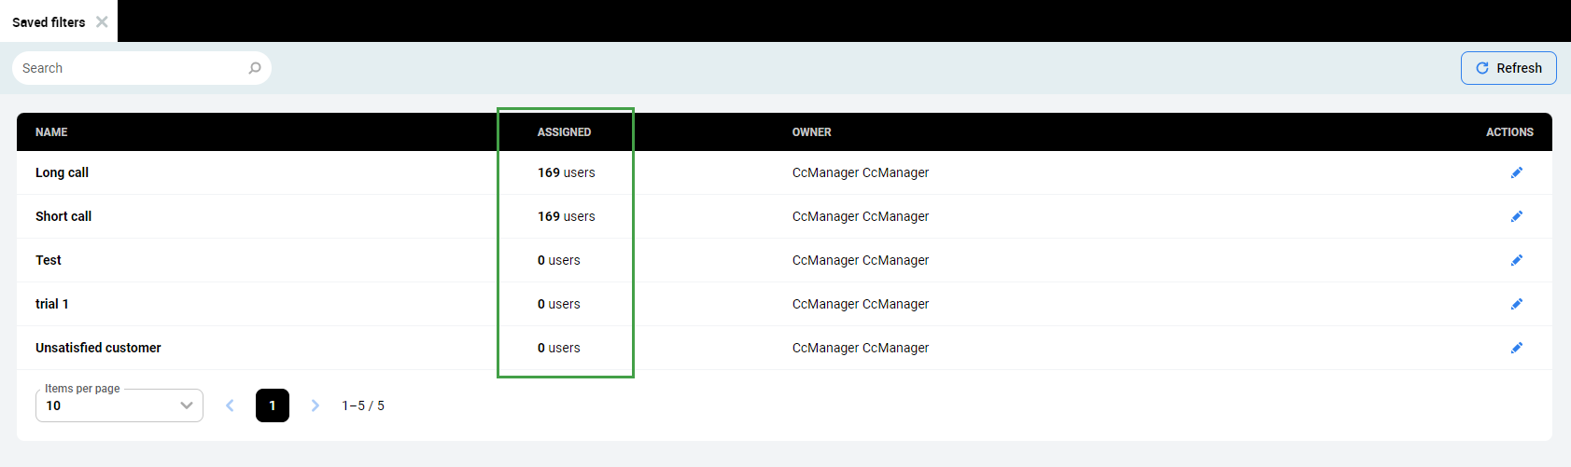This screenshot has width=1571, height=467.
Task: Edit the Unsatisfied customer filter
Action: [1516, 348]
